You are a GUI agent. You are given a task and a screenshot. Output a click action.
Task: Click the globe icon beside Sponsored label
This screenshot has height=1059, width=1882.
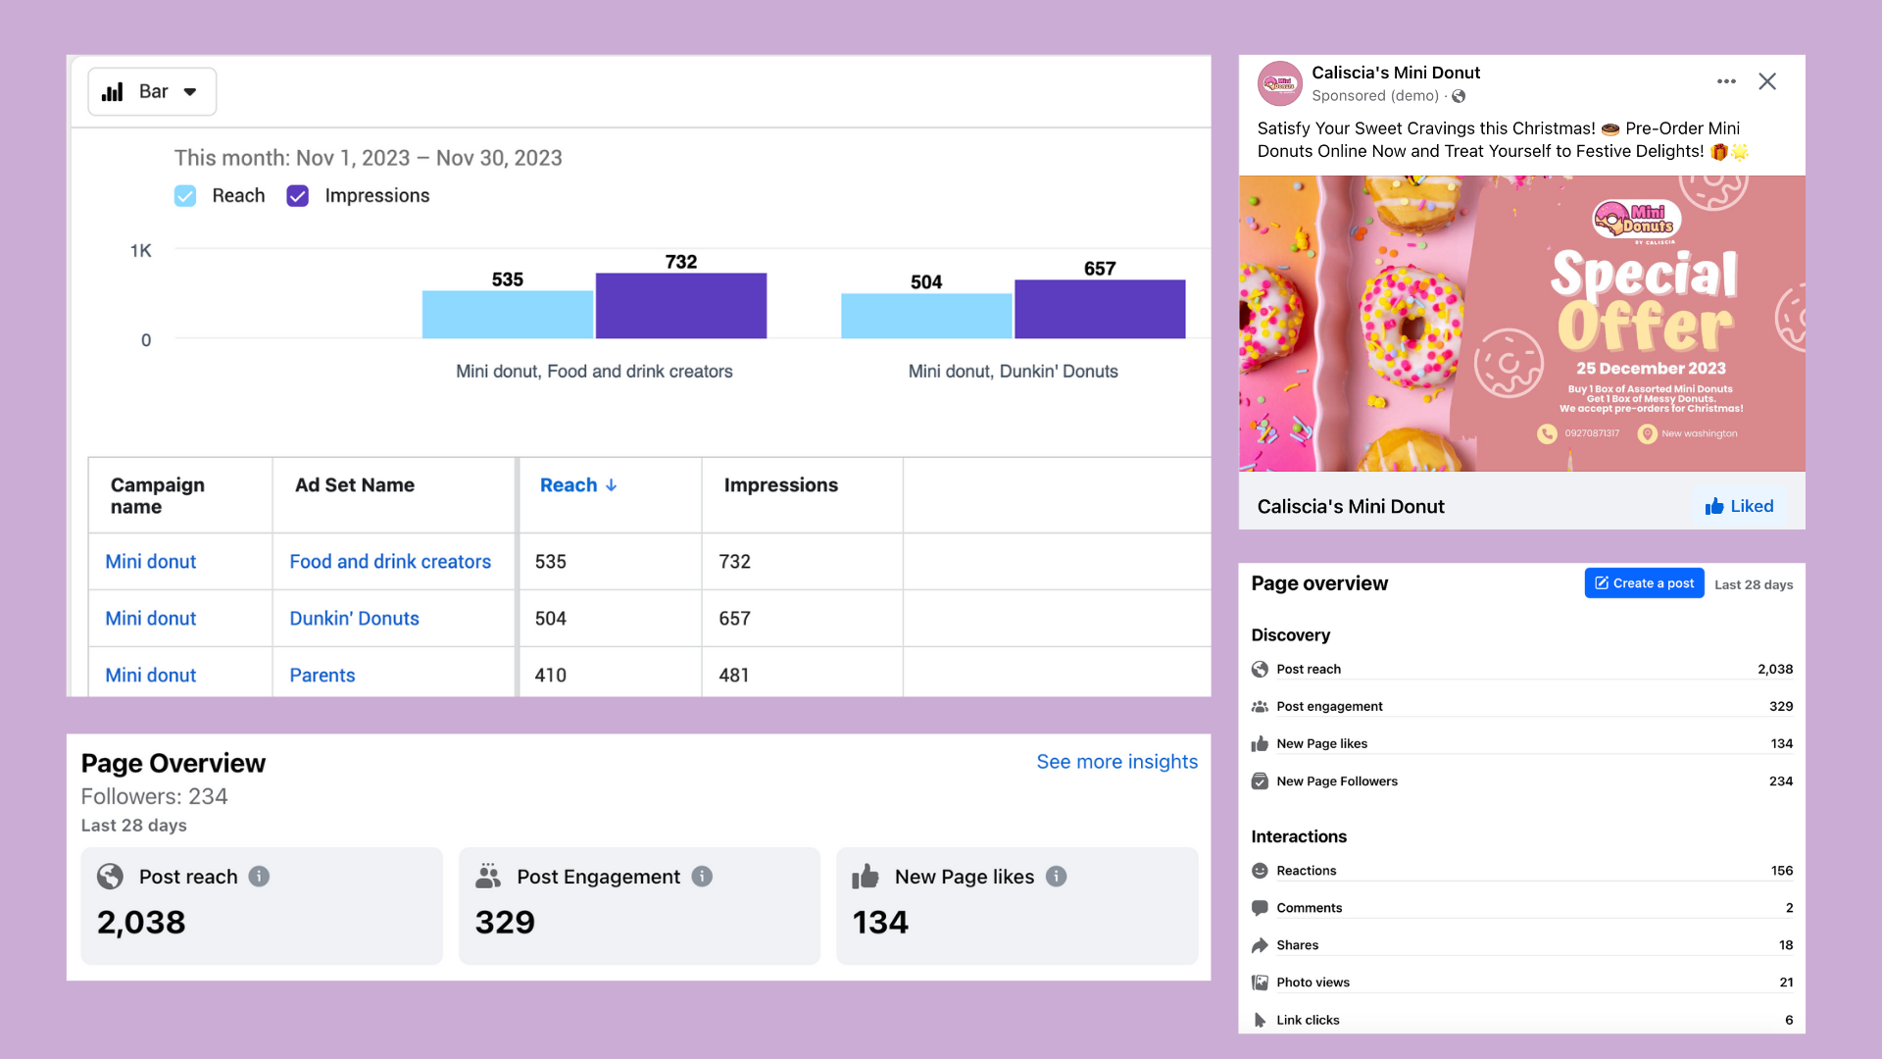point(1459,96)
